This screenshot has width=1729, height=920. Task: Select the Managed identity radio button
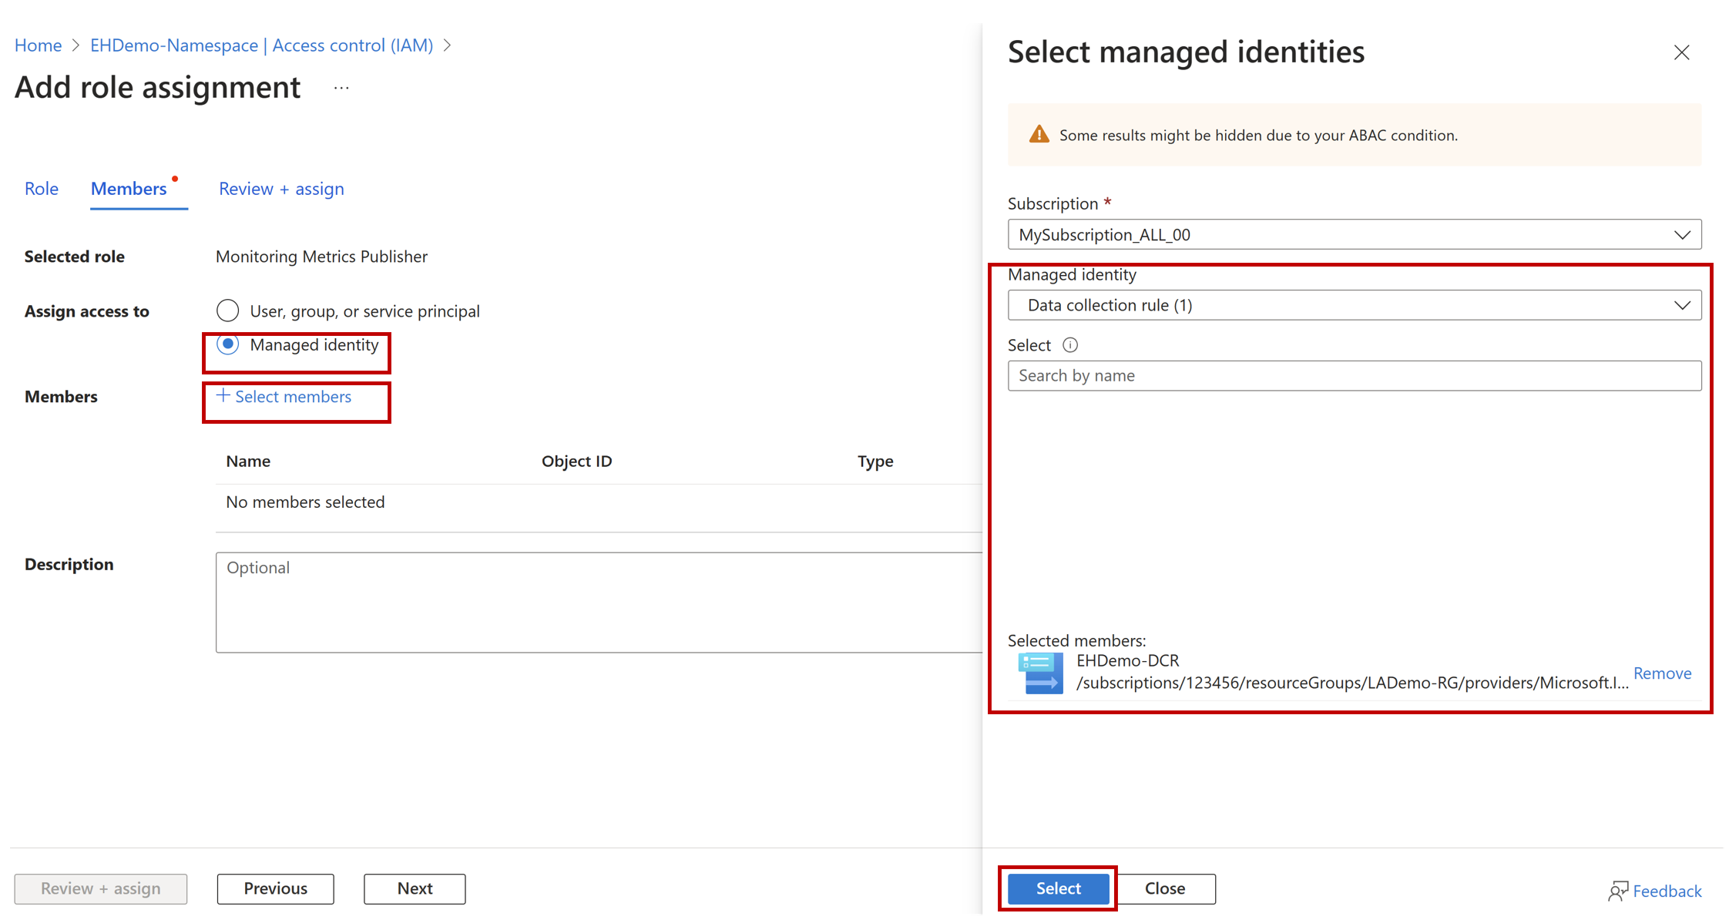228,344
